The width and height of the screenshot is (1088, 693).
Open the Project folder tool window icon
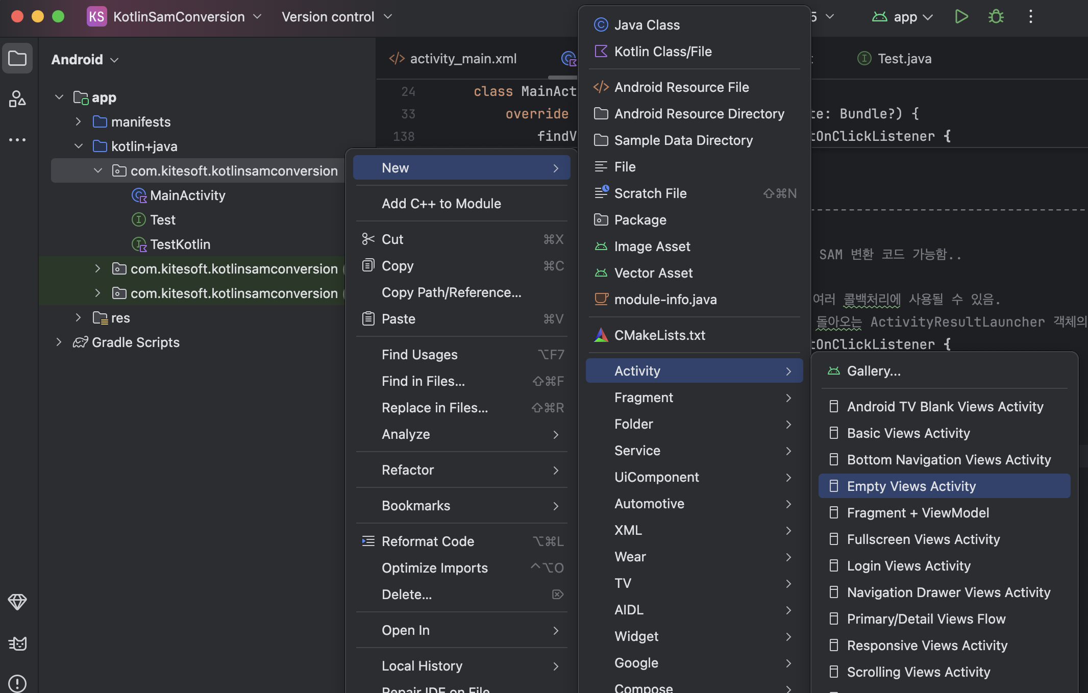pyautogui.click(x=17, y=59)
